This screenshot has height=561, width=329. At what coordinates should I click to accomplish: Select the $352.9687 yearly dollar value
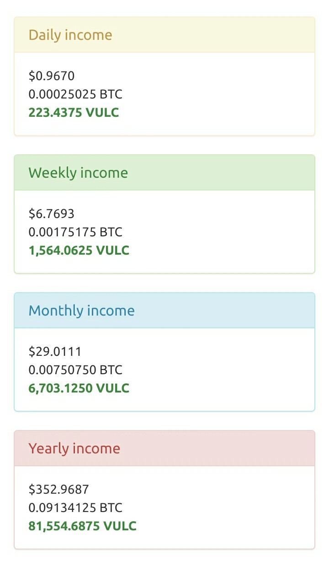point(58,490)
